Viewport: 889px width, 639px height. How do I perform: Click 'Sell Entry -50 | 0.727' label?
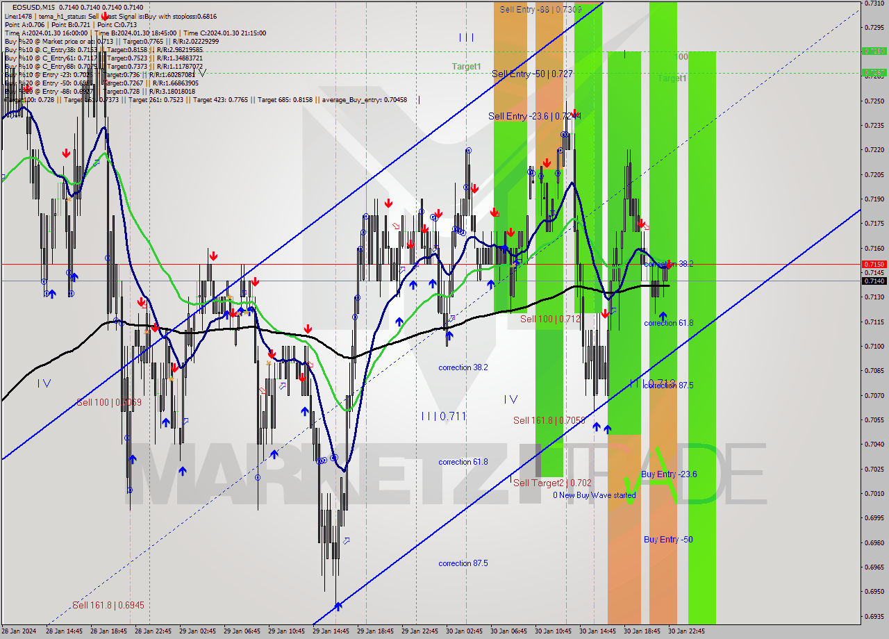(532, 74)
